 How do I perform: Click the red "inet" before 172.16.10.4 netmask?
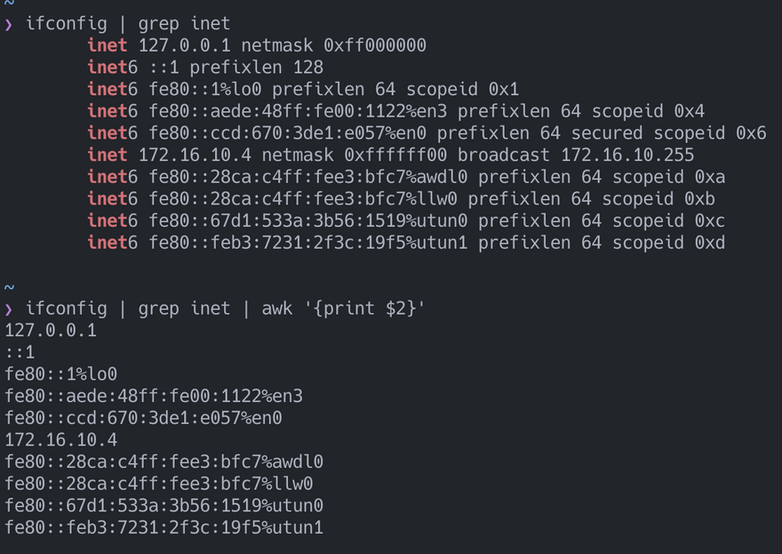click(x=107, y=155)
